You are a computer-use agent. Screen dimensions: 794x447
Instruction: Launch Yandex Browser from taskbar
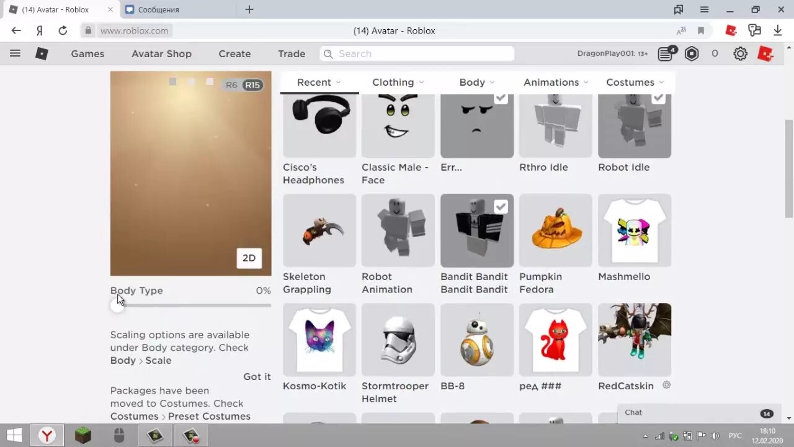(47, 436)
